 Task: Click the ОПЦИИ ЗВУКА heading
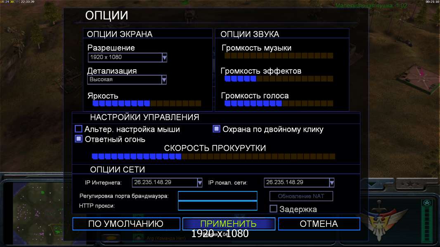(250, 34)
